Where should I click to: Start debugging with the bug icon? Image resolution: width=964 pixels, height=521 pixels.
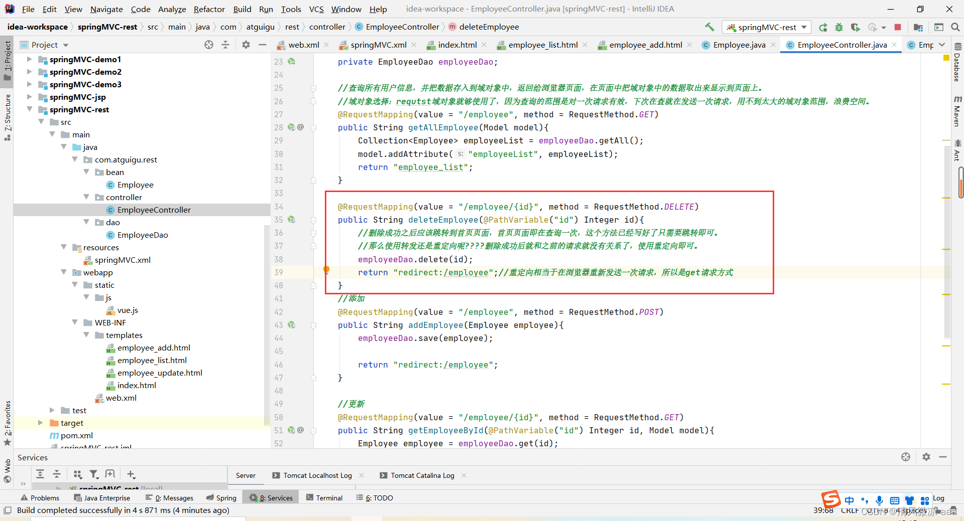coord(839,27)
